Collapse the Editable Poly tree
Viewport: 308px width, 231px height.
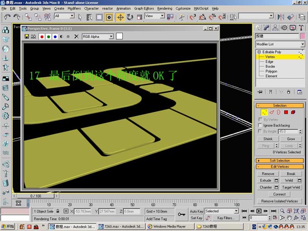point(259,52)
